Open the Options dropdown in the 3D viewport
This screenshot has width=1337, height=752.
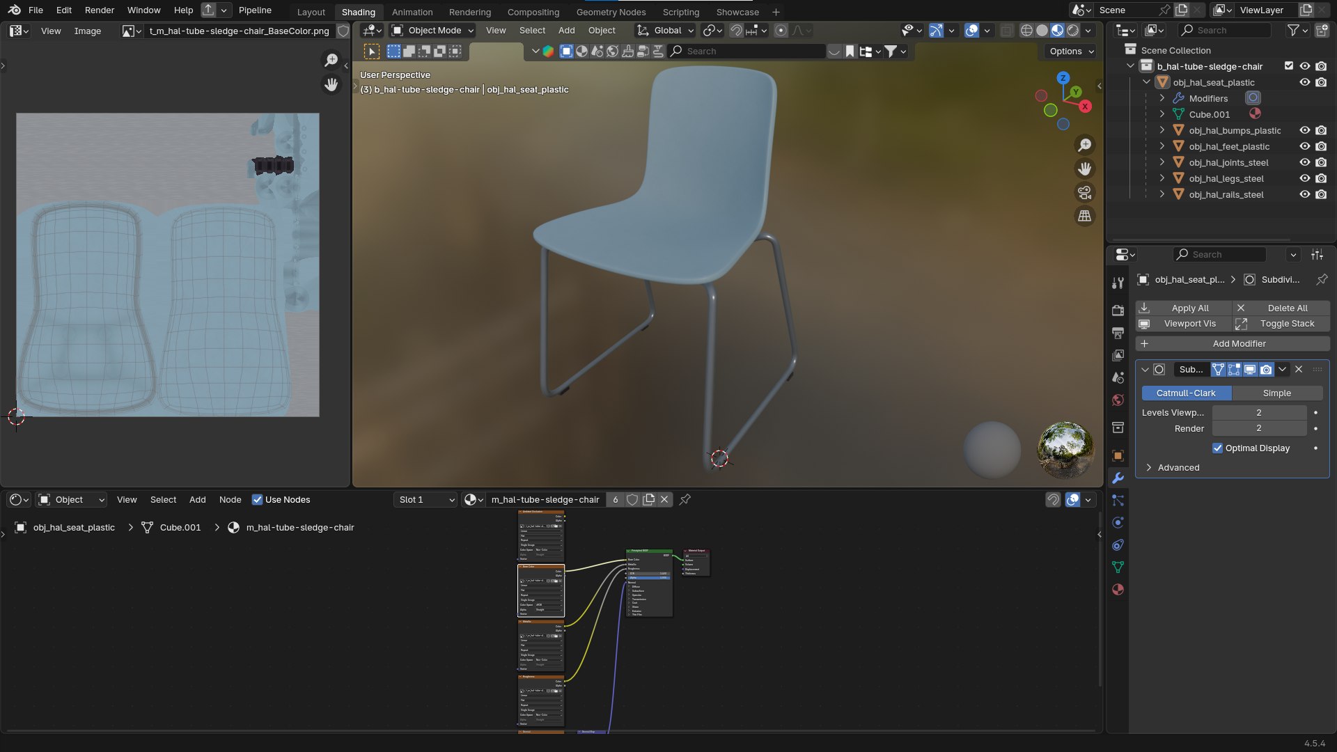click(1072, 51)
